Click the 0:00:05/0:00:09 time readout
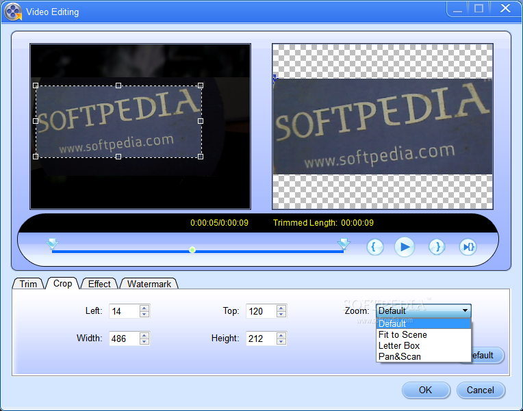 click(219, 223)
